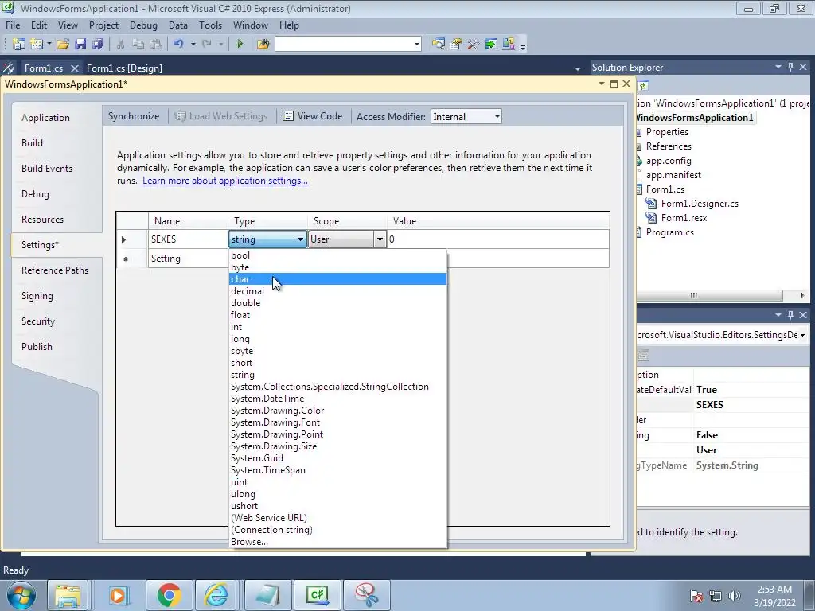Switch to the Form1.cs [Design] tab
Viewport: 815px width, 611px height.
pos(124,68)
